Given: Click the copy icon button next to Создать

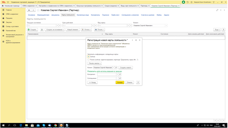Looking at the screenshot, I should click(42, 30).
